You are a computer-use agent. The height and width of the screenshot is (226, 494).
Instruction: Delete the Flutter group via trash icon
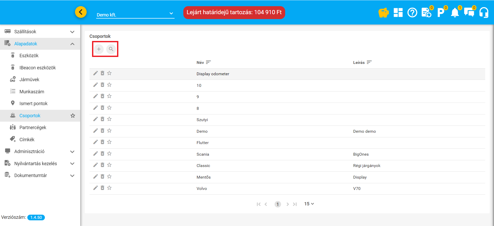point(102,142)
